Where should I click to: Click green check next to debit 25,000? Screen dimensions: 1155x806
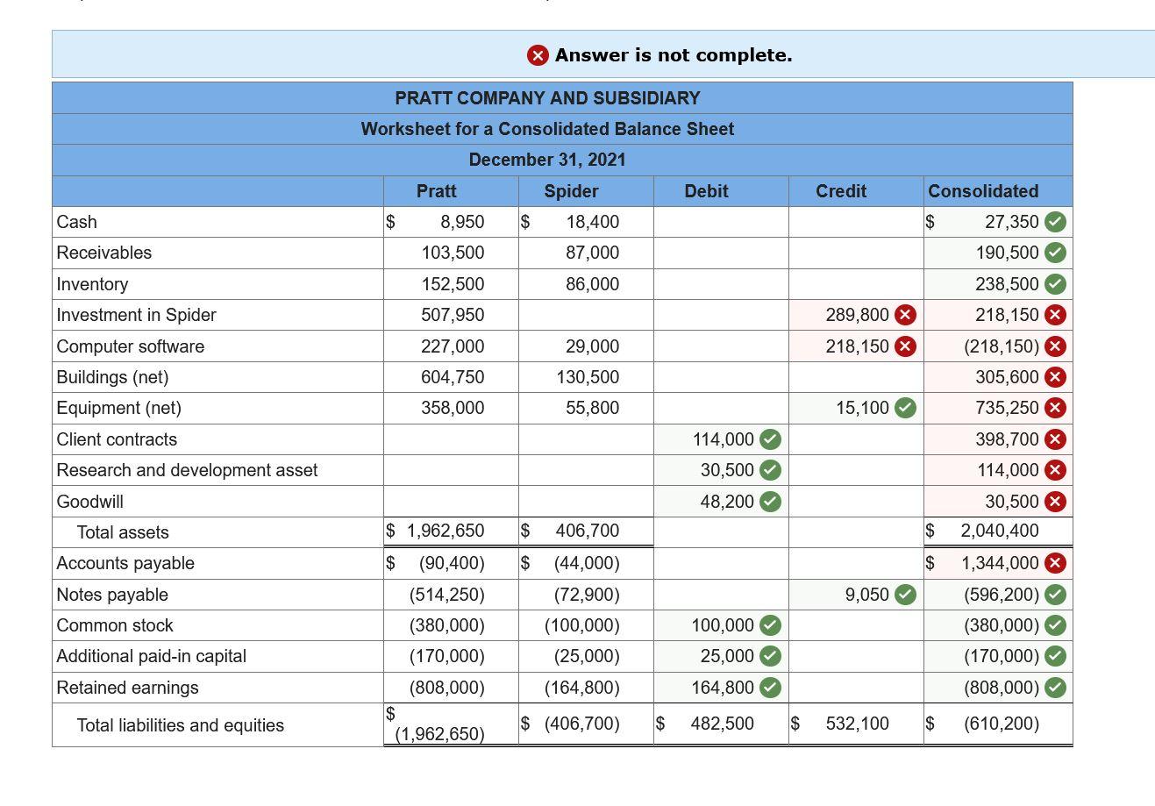pos(770,656)
